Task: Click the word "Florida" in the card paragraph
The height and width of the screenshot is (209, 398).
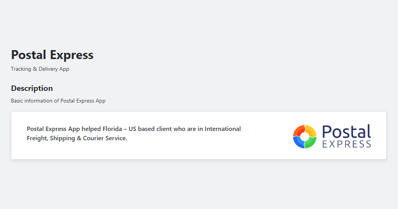Action: (112, 129)
